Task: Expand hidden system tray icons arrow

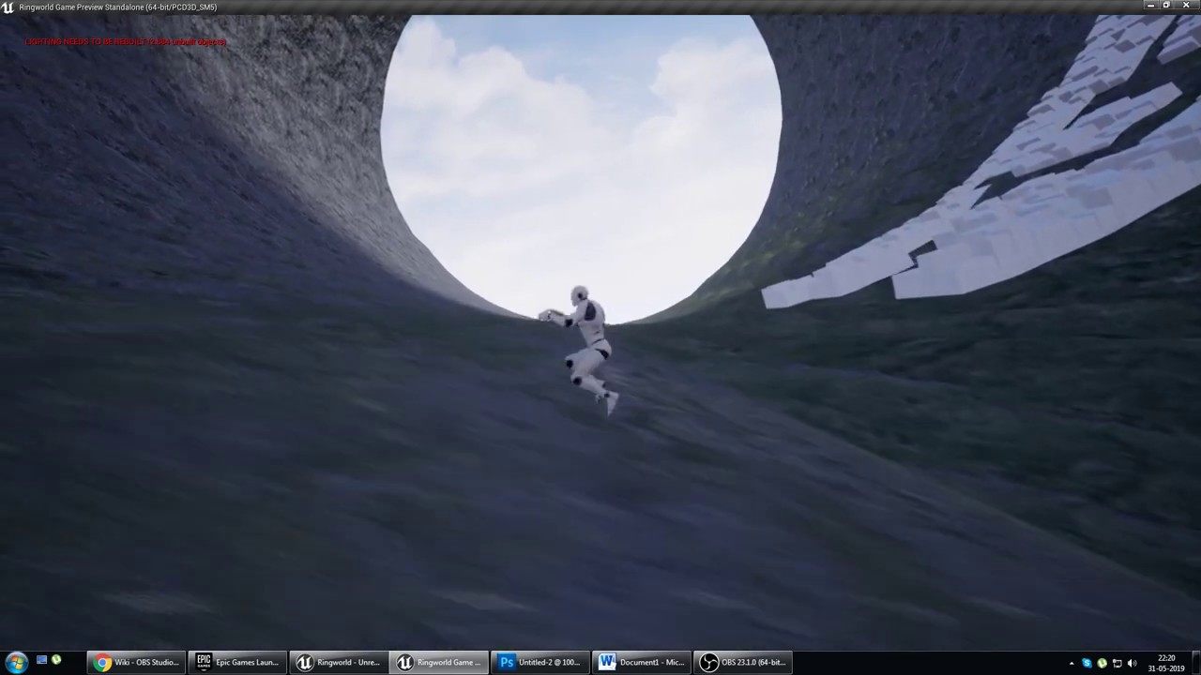Action: pyautogui.click(x=1072, y=664)
